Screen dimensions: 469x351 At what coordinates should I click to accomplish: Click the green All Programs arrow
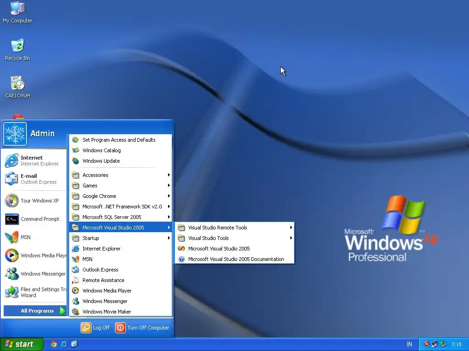[62, 311]
